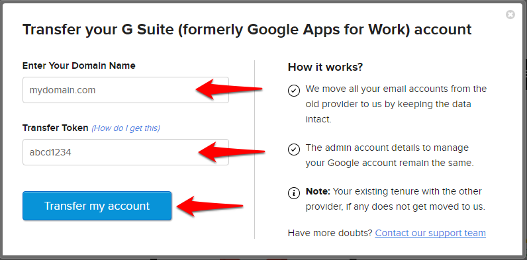Click the info icon next to Note
Screen dimensions: 527x260
click(294, 193)
